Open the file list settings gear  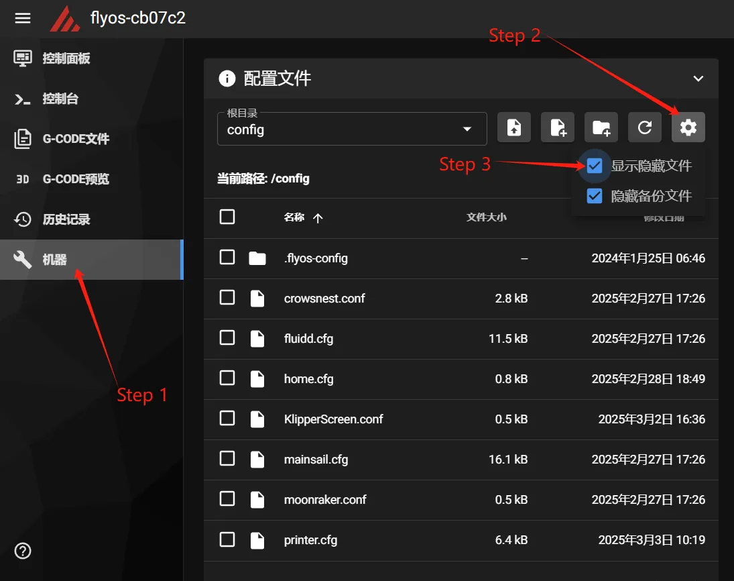point(688,127)
